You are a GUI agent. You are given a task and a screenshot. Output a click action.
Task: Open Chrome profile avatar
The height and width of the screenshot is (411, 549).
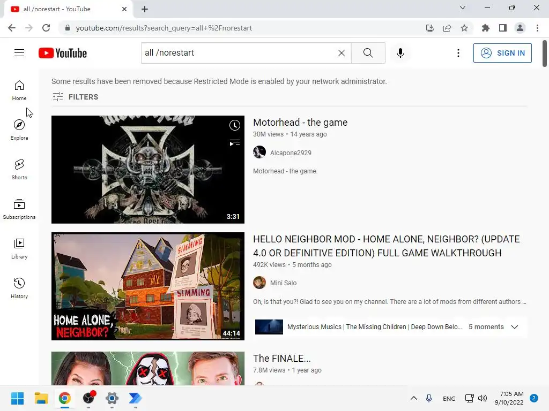pyautogui.click(x=520, y=28)
